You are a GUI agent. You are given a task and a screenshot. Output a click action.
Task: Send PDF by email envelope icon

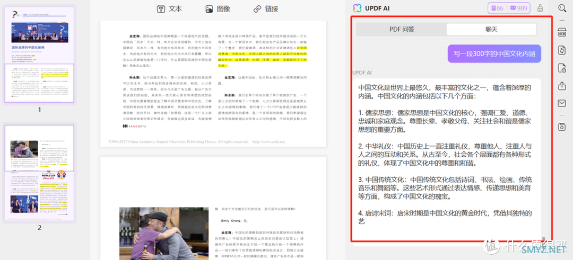pyautogui.click(x=562, y=103)
